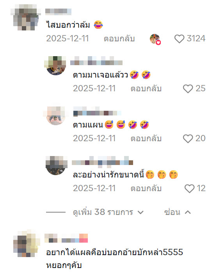Reply to the ตามมาเจอแล้วว comment
224x275 pixels.
[146, 89]
